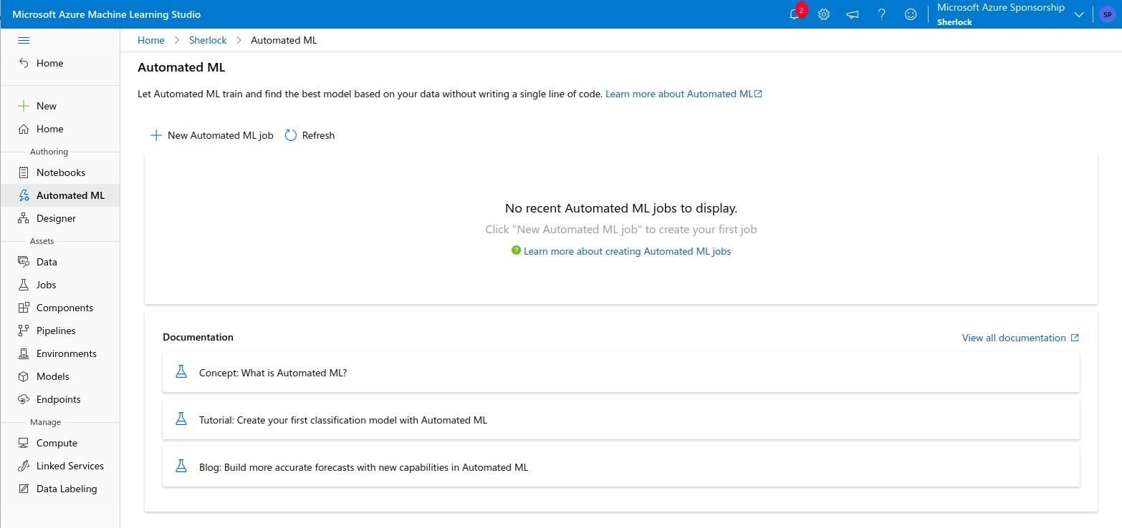The height and width of the screenshot is (528, 1122).
Task: Click the Sherlock breadcrumb link
Action: point(208,40)
